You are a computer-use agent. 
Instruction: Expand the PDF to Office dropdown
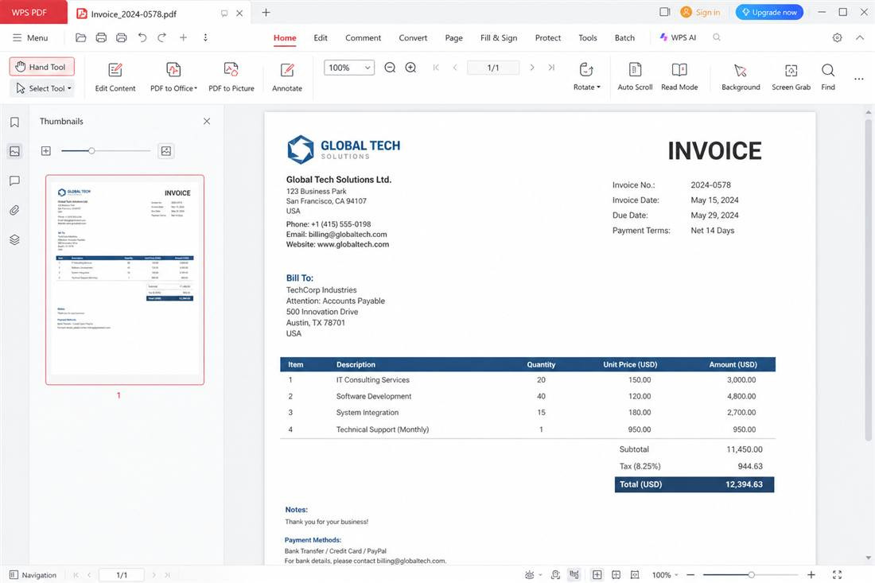click(196, 88)
